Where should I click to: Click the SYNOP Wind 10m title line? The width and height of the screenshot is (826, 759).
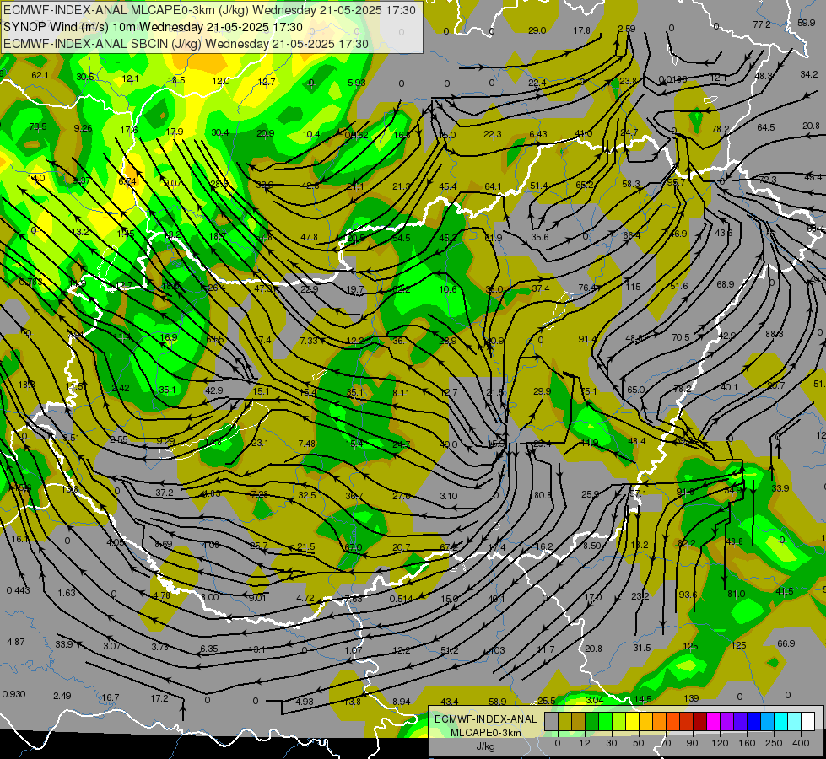pos(153,27)
